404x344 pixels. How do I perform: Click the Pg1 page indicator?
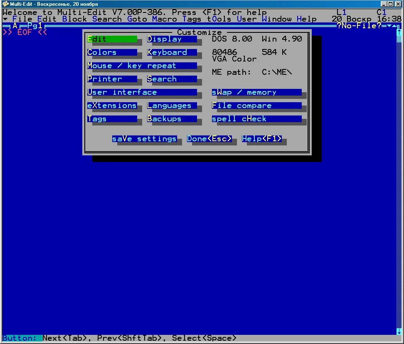35,25
